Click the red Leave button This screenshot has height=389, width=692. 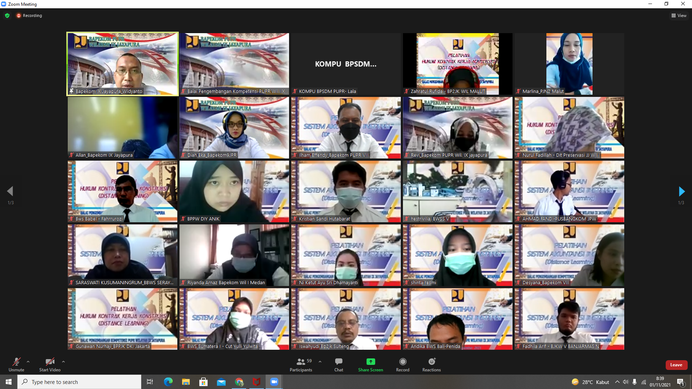point(676,365)
